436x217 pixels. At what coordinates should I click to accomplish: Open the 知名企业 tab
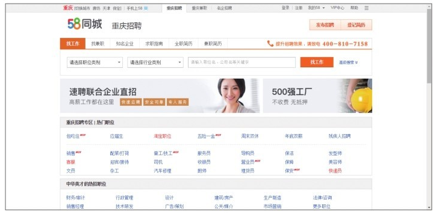(125, 43)
